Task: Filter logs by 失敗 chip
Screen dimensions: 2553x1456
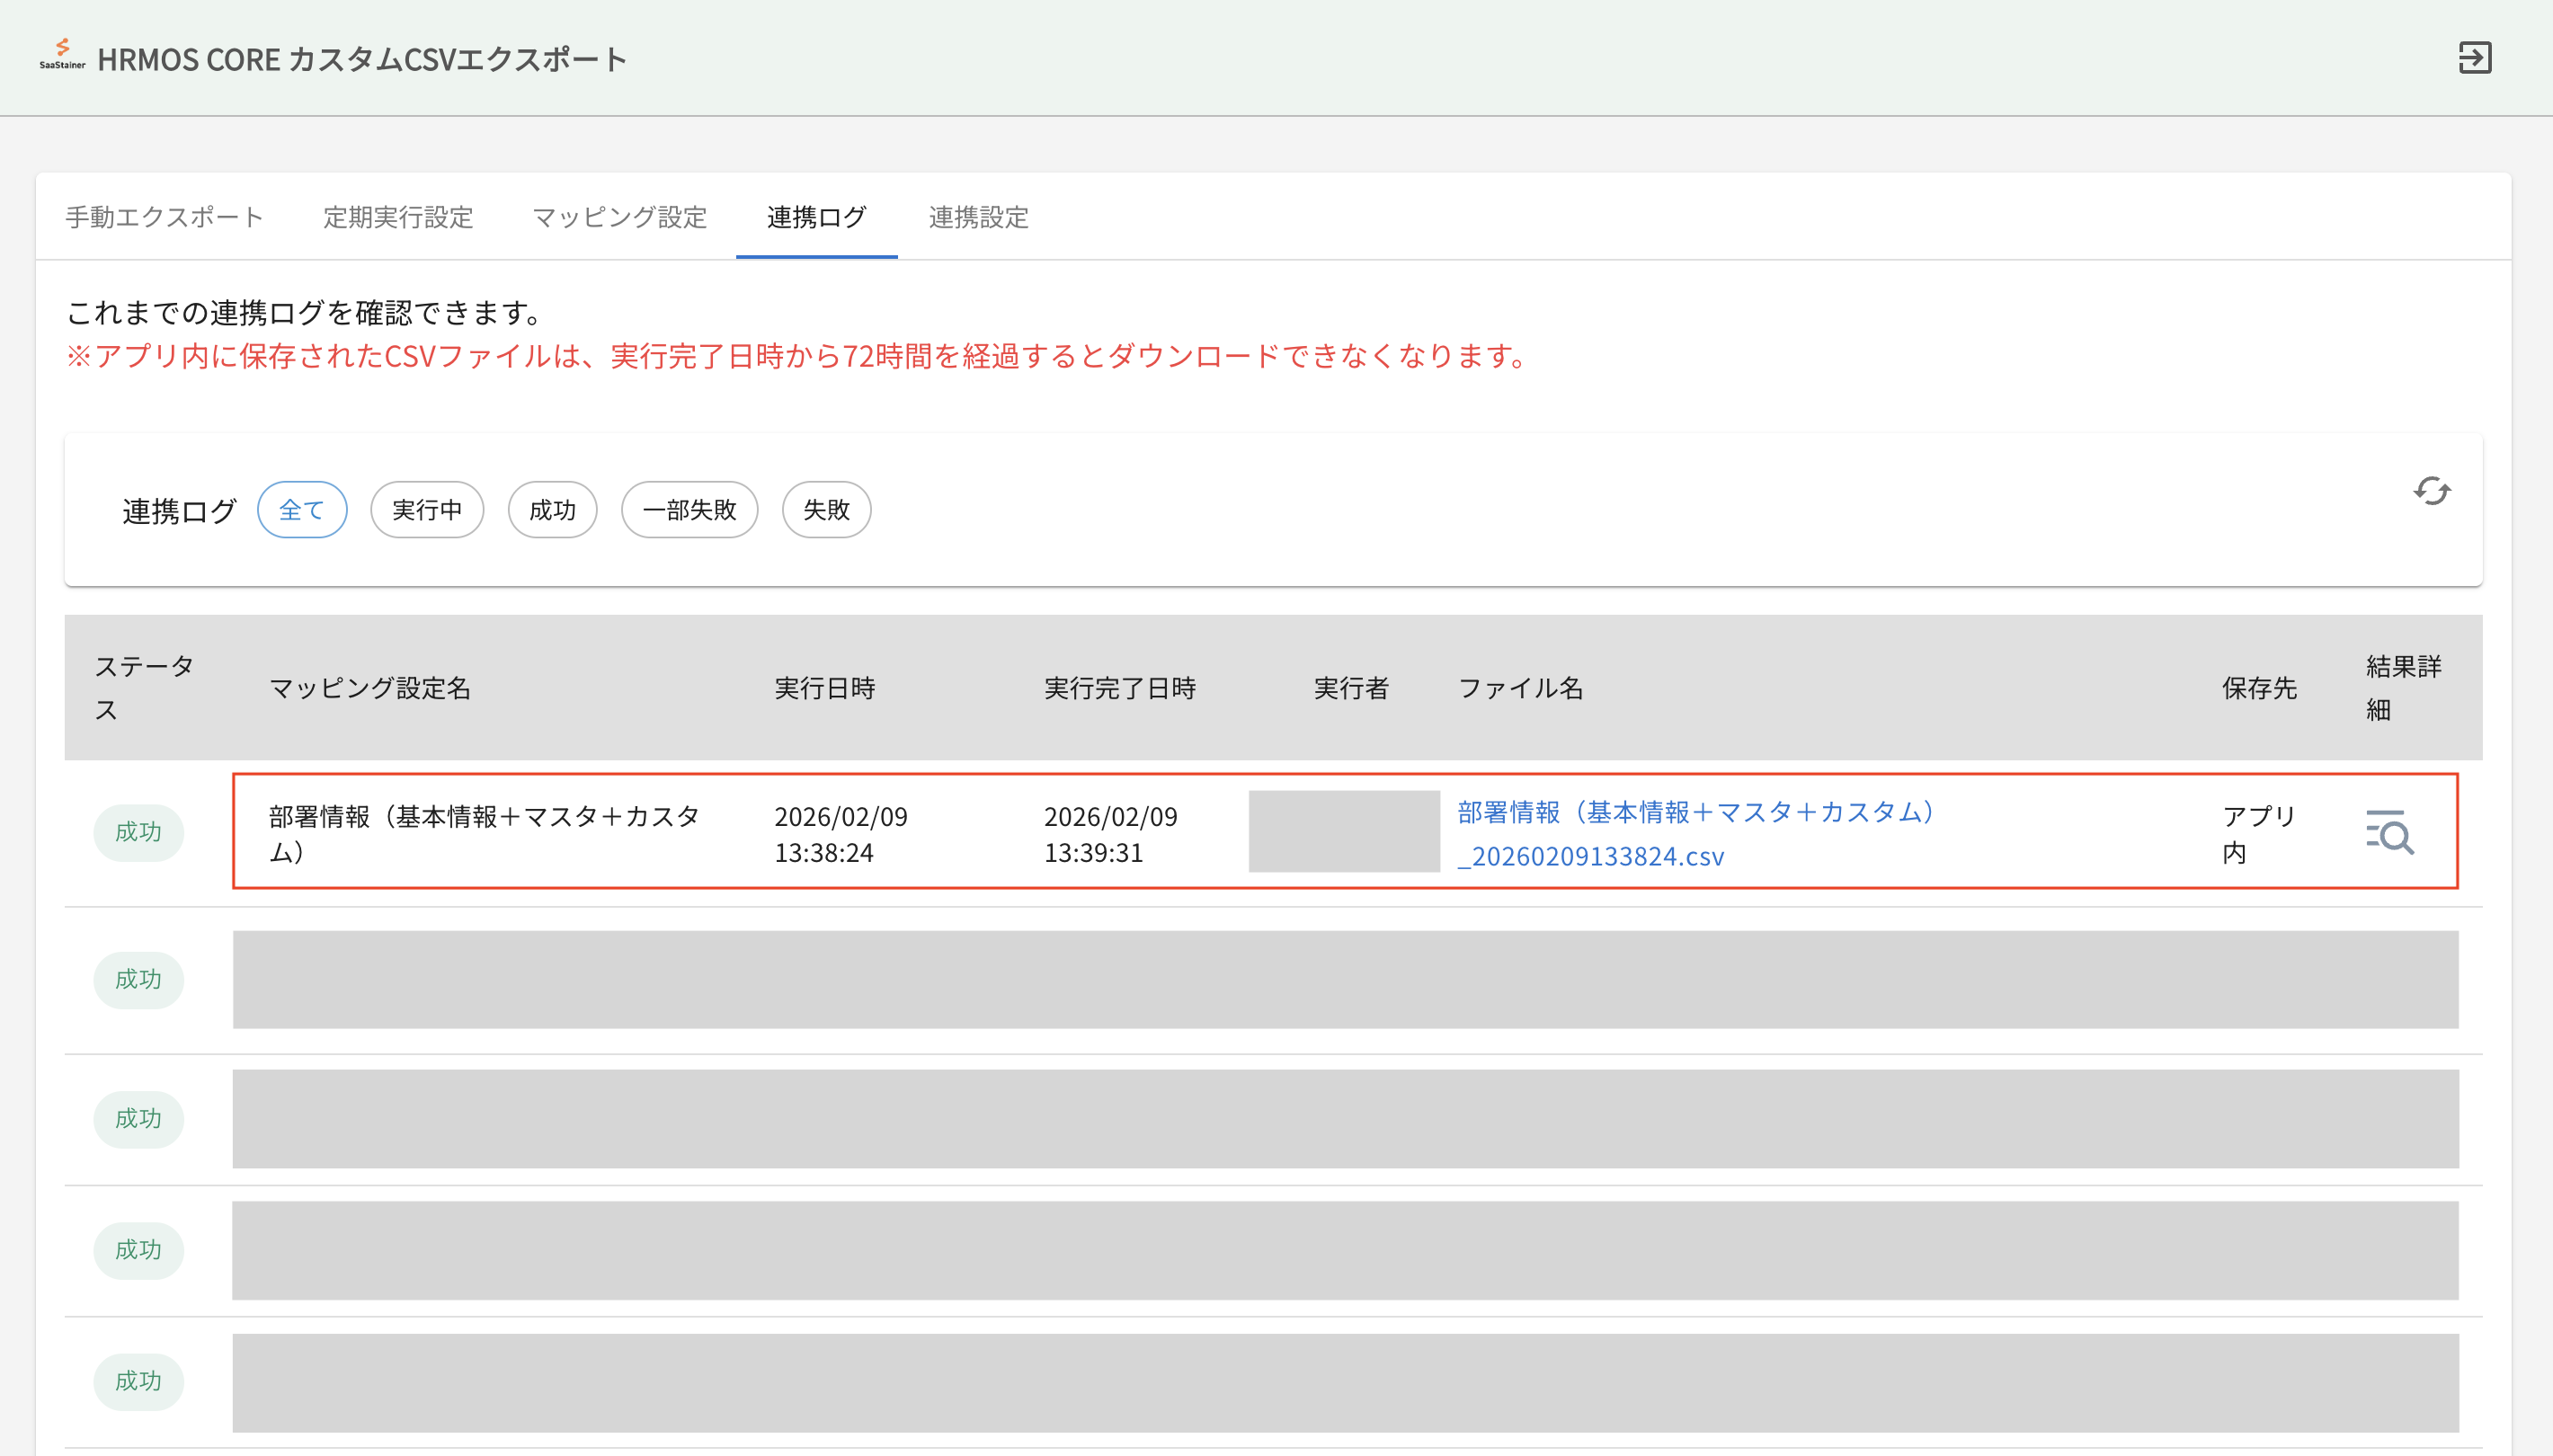Action: pyautogui.click(x=826, y=510)
